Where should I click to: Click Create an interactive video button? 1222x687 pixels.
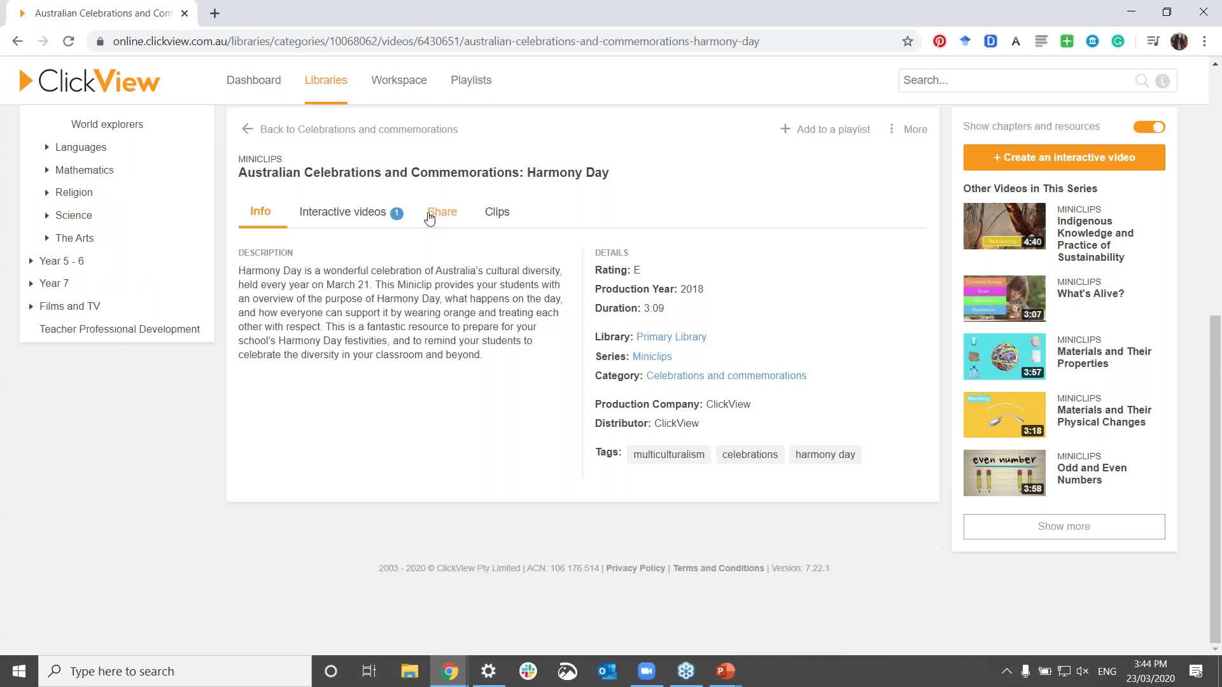tap(1064, 158)
